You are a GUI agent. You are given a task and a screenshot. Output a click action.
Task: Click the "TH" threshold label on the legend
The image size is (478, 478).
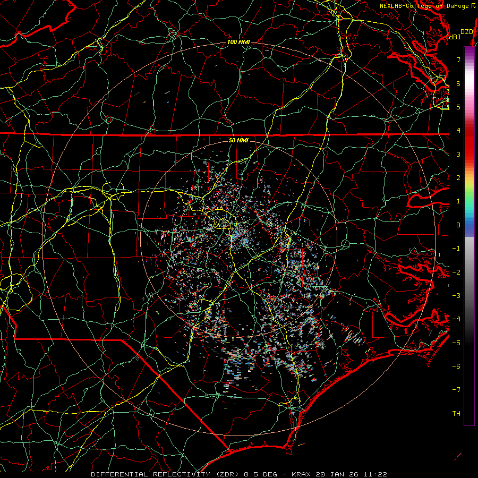coord(456,414)
